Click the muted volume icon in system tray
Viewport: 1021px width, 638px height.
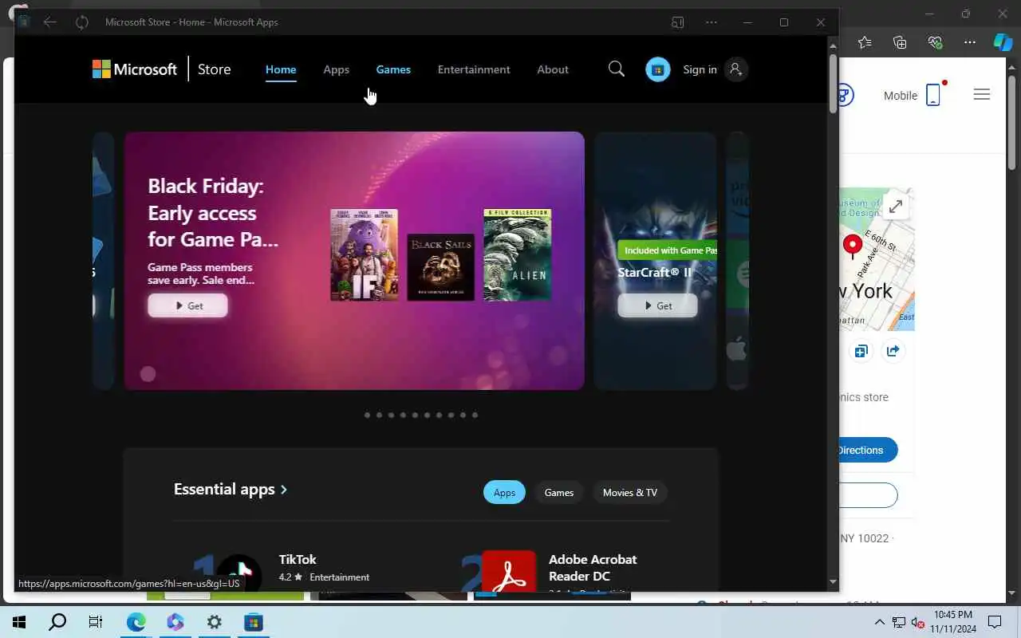(x=917, y=622)
